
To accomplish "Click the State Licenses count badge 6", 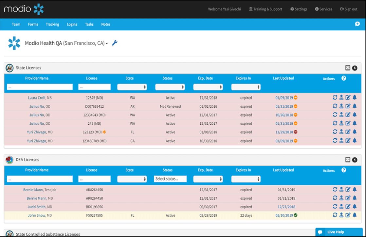I will 355,68.
